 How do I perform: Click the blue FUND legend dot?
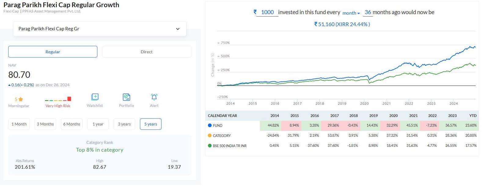pyautogui.click(x=210, y=125)
